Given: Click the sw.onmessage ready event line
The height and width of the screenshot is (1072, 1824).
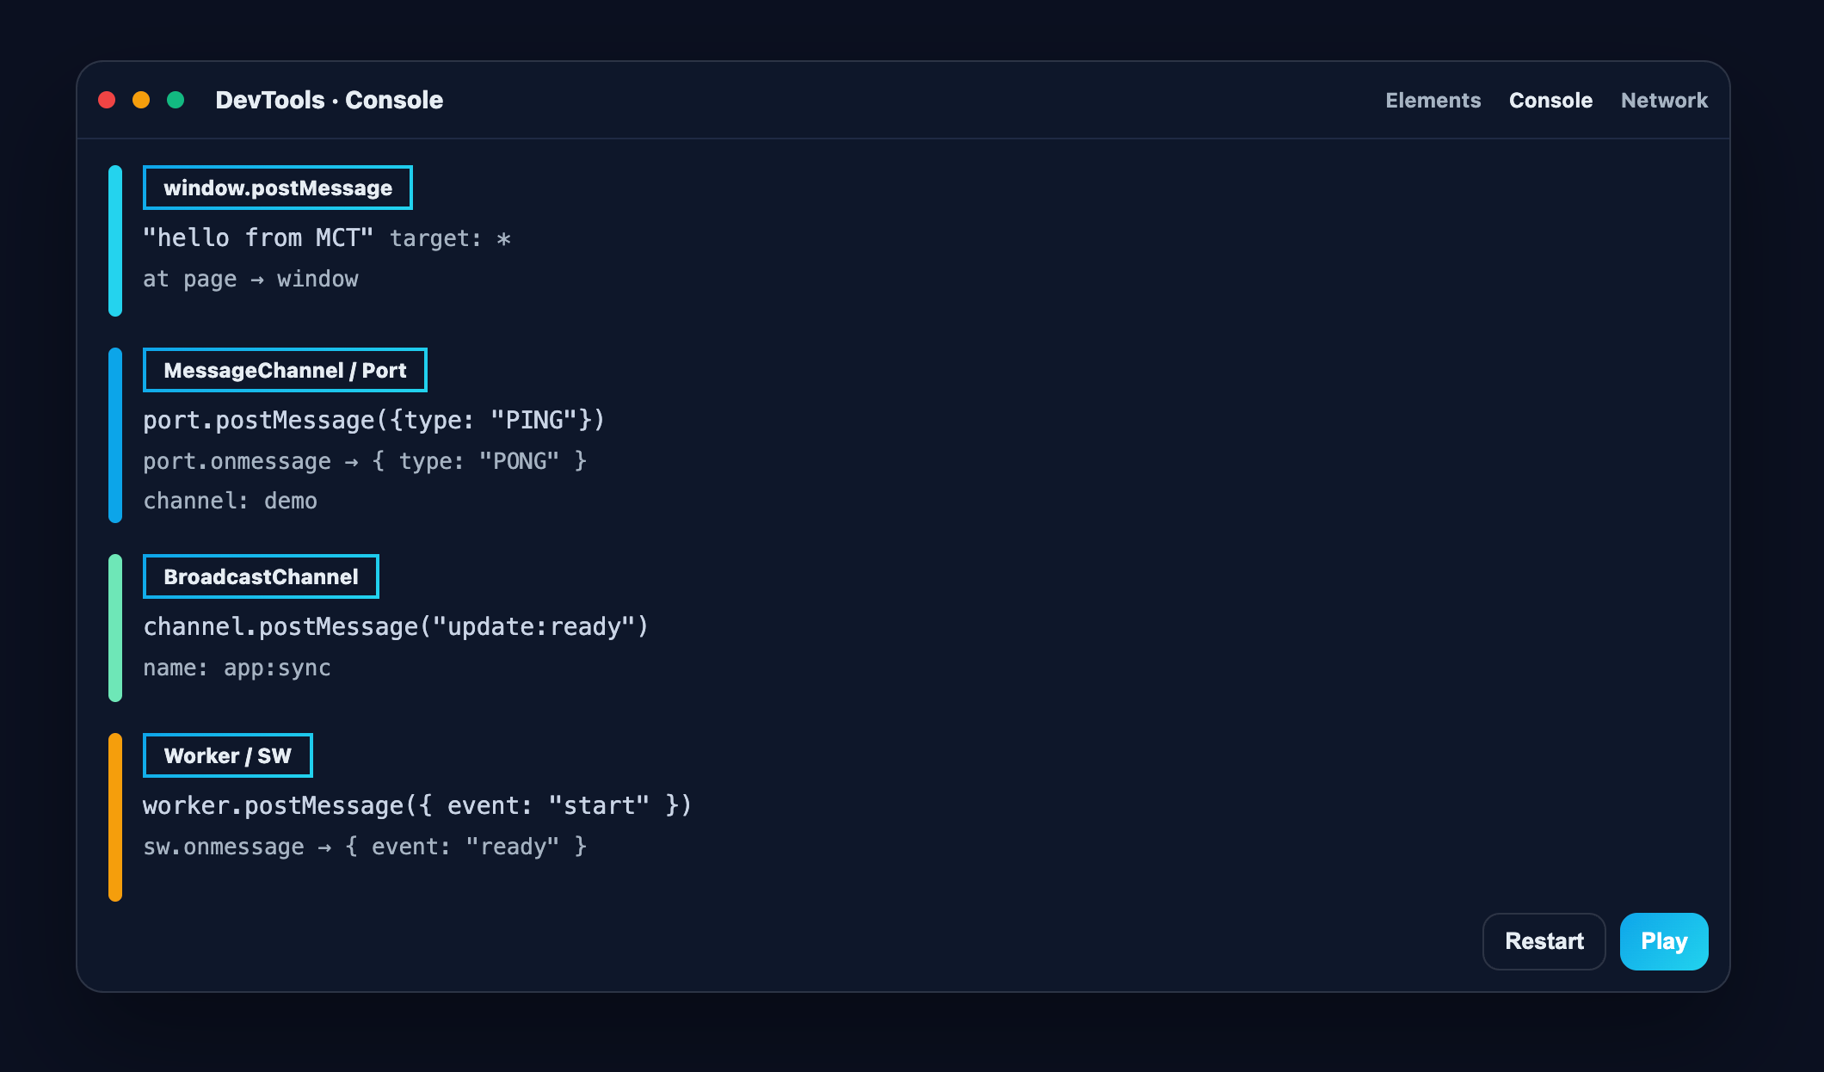Looking at the screenshot, I should point(365,847).
